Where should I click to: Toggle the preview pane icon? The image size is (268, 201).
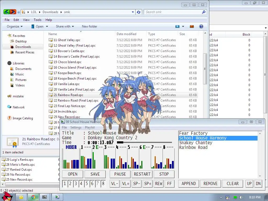[192, 26]
